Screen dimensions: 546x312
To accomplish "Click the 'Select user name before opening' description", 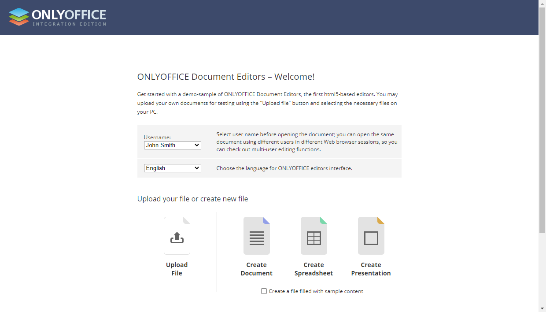I will click(307, 142).
